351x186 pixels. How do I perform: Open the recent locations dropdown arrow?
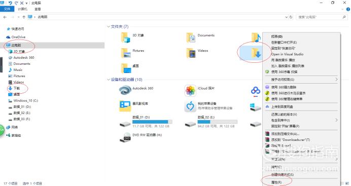point(18,17)
